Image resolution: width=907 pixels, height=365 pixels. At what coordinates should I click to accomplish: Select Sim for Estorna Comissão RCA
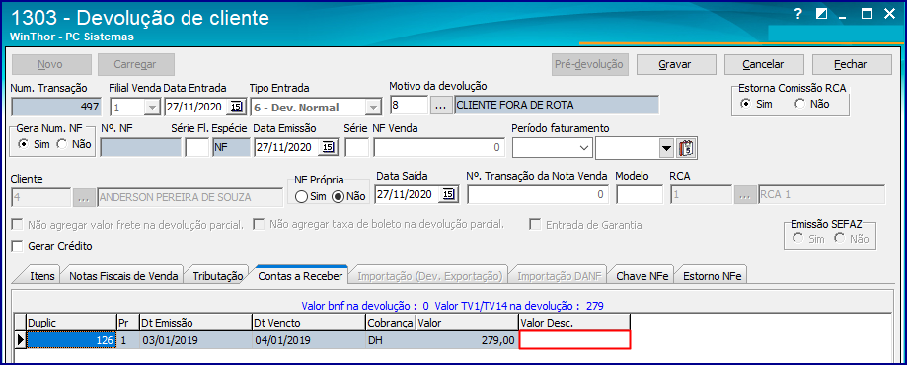click(x=745, y=104)
